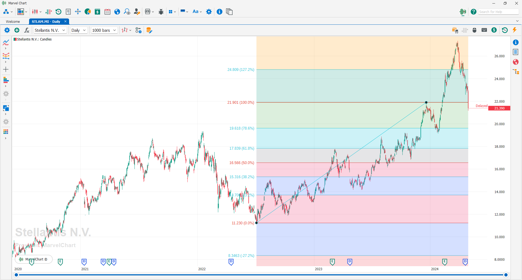The width and height of the screenshot is (522, 280).
Task: Click the green dollar icon in chart toolbar
Action: [x=494, y=30]
